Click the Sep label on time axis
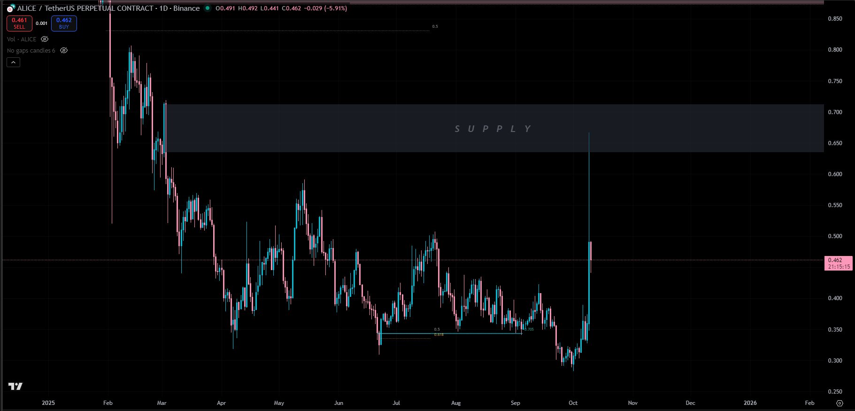855x411 pixels. click(x=516, y=403)
